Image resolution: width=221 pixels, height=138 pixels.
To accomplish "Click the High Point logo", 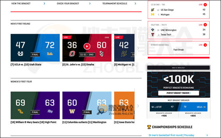I will tap(50, 111).
